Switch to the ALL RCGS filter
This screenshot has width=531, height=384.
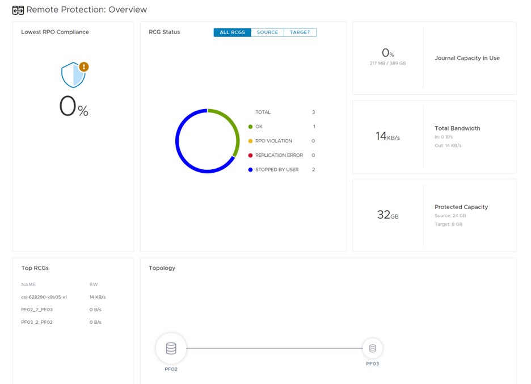(x=232, y=32)
